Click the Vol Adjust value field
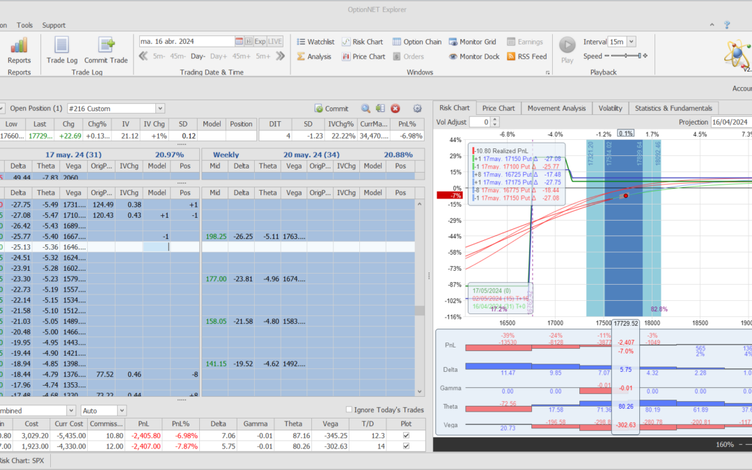The image size is (752, 470). [480, 122]
